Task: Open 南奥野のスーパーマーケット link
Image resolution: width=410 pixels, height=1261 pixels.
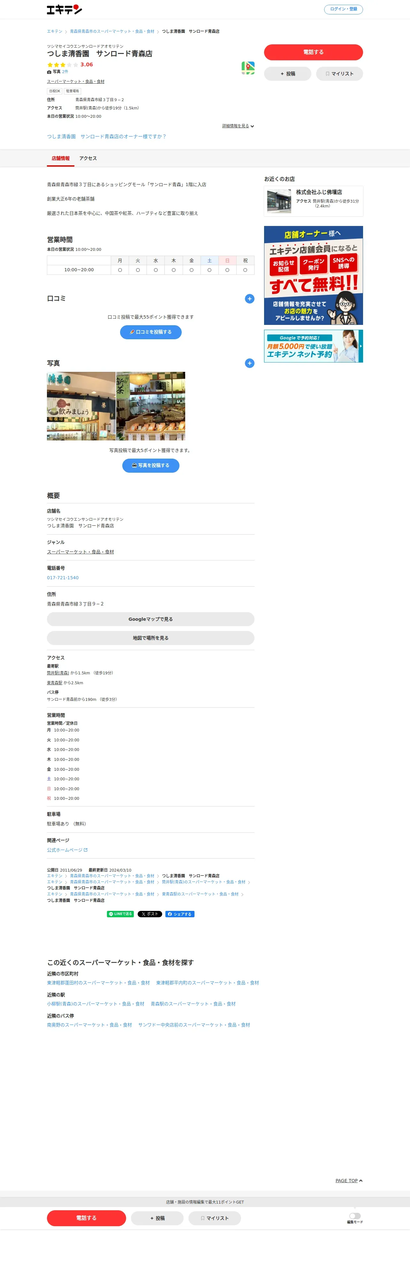Action: [x=90, y=1025]
